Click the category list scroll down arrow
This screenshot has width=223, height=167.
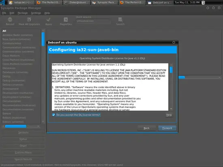(x=43, y=122)
